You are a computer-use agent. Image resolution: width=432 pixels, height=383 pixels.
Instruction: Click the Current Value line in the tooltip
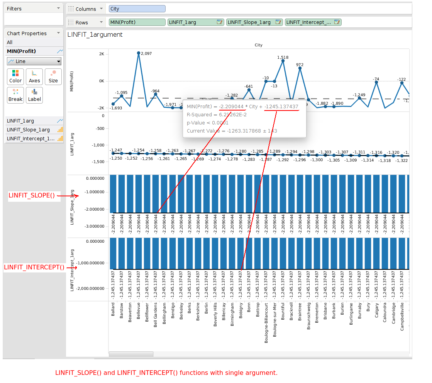point(232,131)
